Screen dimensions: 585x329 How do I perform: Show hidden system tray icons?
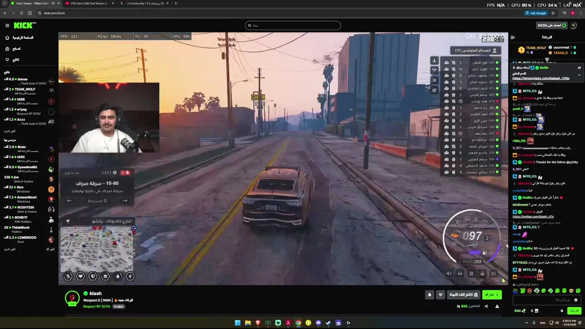[x=526, y=323]
